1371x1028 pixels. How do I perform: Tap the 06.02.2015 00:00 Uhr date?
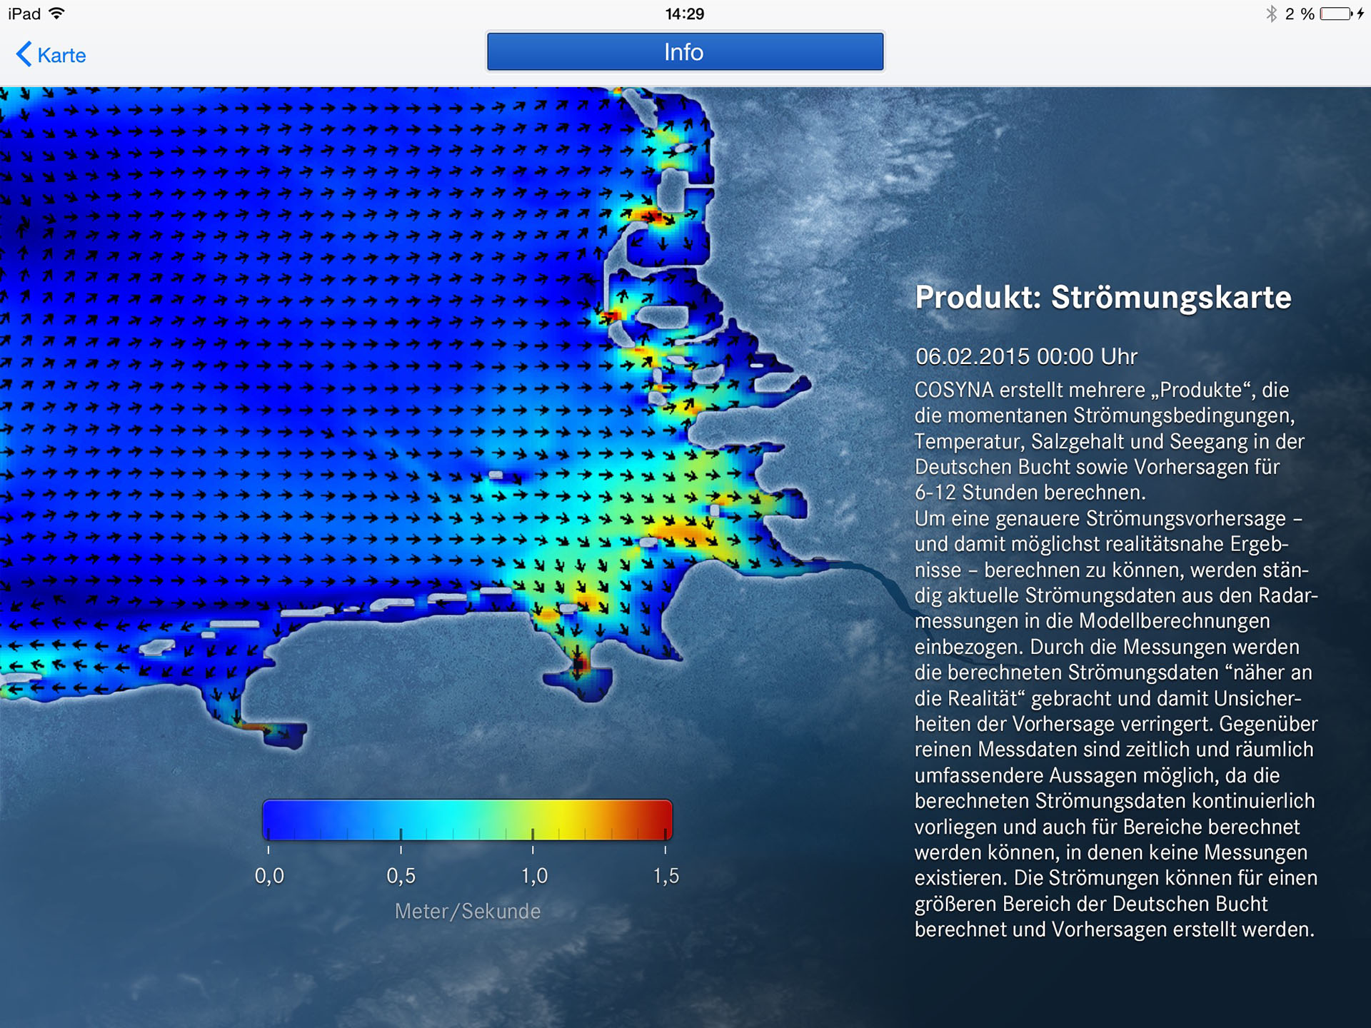(1026, 356)
